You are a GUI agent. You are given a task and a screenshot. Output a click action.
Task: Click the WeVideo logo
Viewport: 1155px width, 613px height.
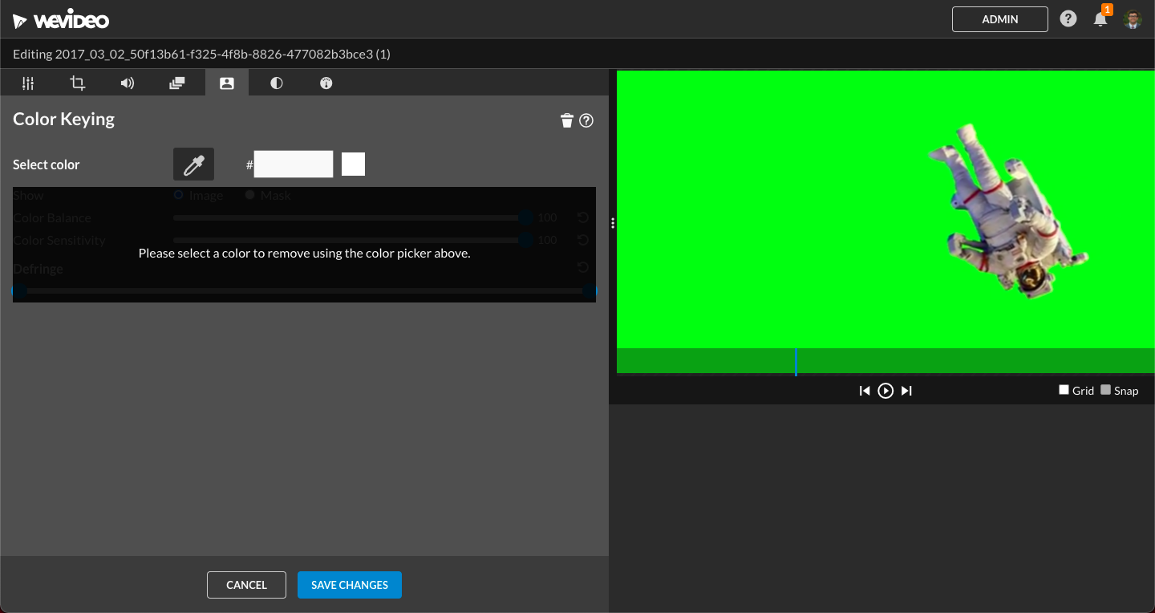tap(61, 20)
